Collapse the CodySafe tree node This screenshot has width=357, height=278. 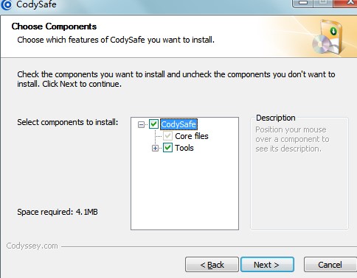tap(141, 124)
